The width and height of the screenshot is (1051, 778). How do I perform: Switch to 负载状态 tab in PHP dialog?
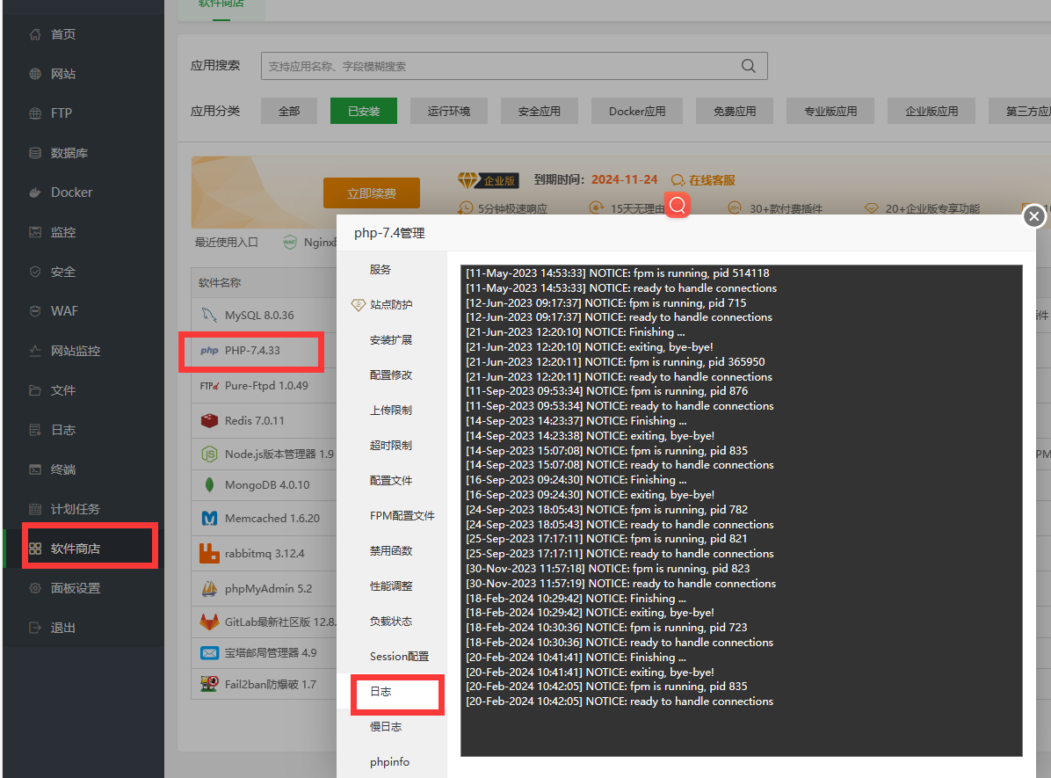coord(391,621)
